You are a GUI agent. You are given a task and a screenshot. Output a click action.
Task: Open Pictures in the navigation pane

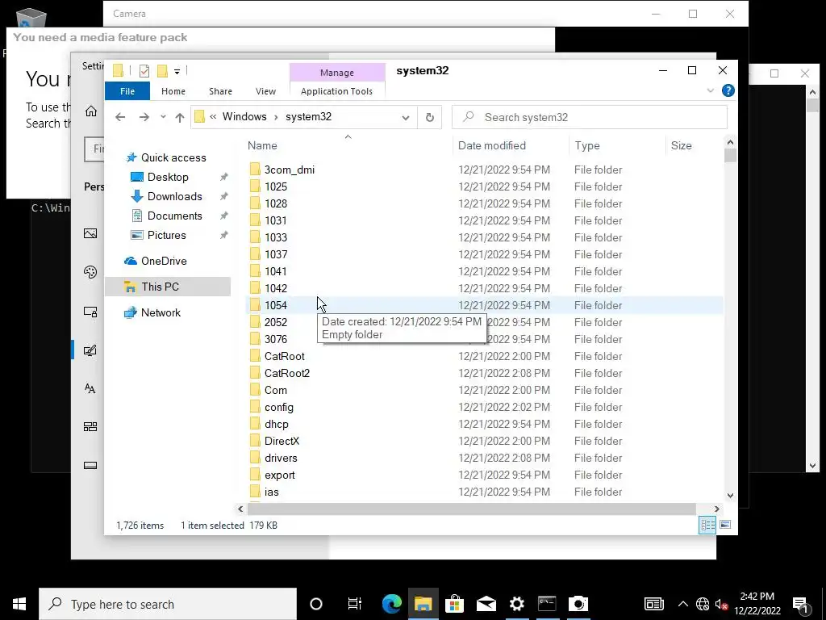pyautogui.click(x=166, y=235)
